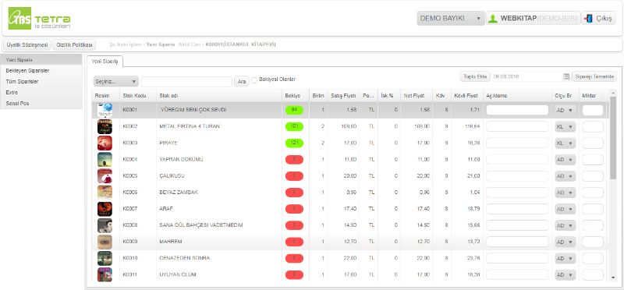This screenshot has width=624, height=290.
Task: Click the product name CENAZEDEN SONRA
Action: coord(184,259)
